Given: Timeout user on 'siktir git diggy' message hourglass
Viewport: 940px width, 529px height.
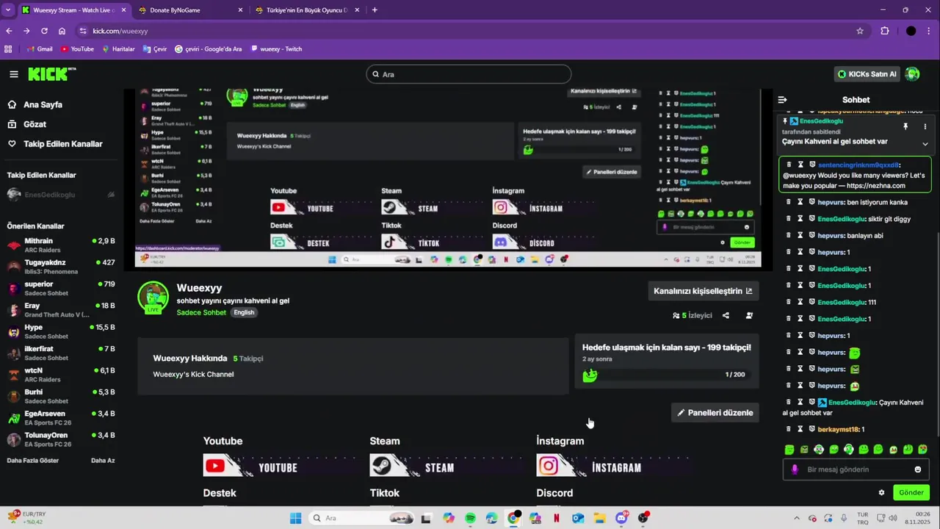Looking at the screenshot, I should (x=800, y=219).
